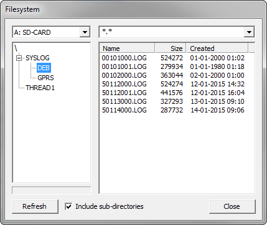Click size value 524274
Image resolution: width=267 pixels, height=225 pixels.
coord(172,84)
